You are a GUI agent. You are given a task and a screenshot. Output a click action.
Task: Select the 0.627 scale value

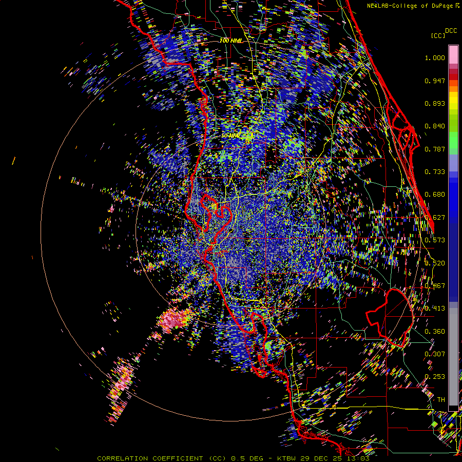[x=435, y=218]
